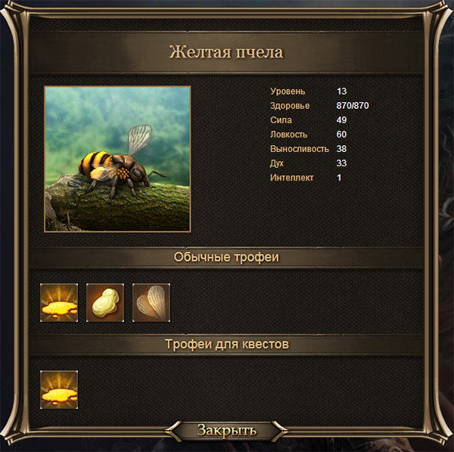Click the bee wings trophy icon
This screenshot has width=454, height=452.
pyautogui.click(x=151, y=302)
